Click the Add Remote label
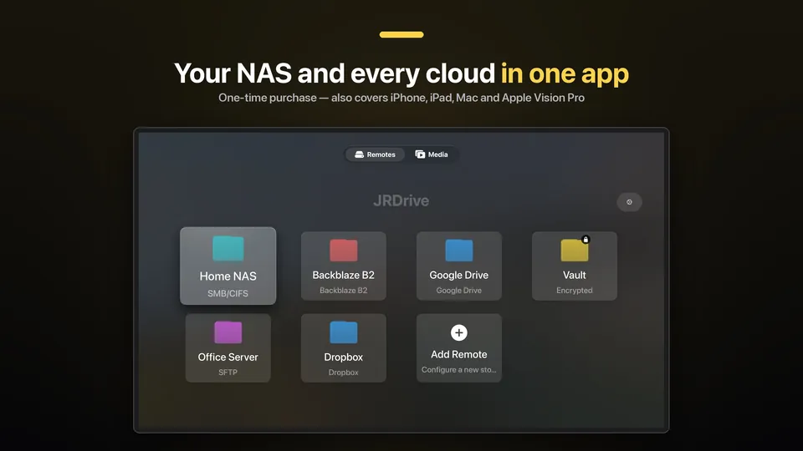 point(459,354)
